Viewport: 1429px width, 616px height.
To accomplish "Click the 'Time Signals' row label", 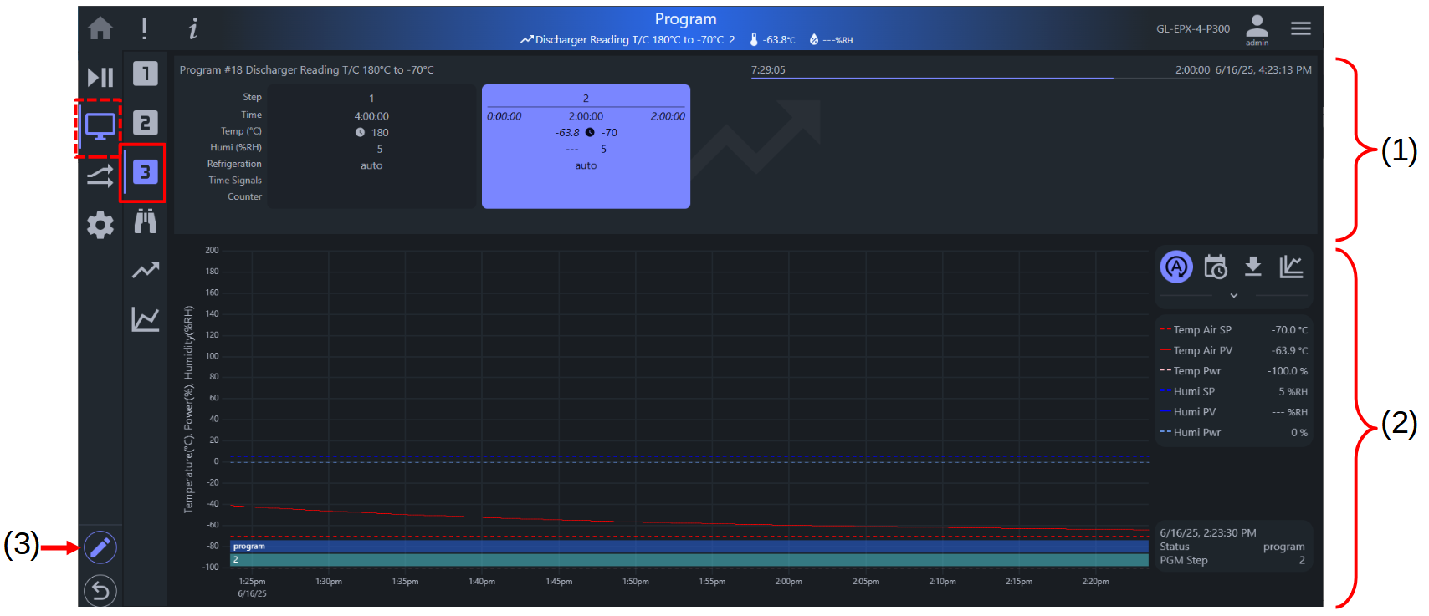I will pyautogui.click(x=235, y=181).
